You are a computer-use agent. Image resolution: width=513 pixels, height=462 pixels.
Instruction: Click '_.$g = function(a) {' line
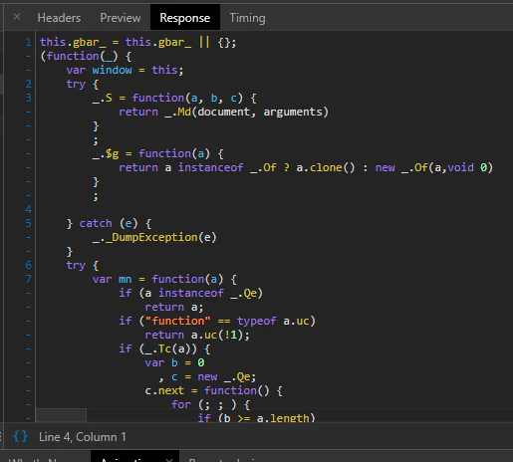point(158,153)
